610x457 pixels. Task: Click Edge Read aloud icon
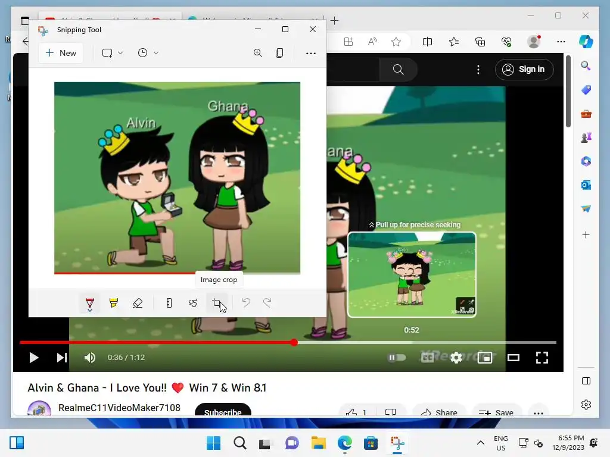372,42
